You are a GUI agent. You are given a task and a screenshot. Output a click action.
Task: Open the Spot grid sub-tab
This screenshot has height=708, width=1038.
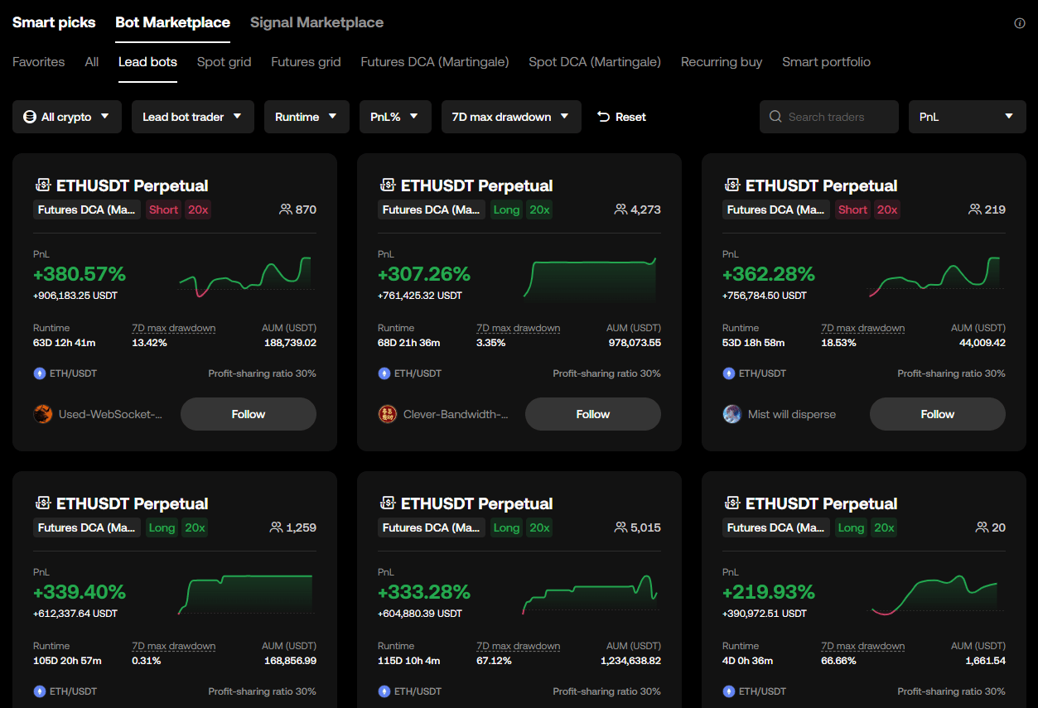click(x=224, y=62)
